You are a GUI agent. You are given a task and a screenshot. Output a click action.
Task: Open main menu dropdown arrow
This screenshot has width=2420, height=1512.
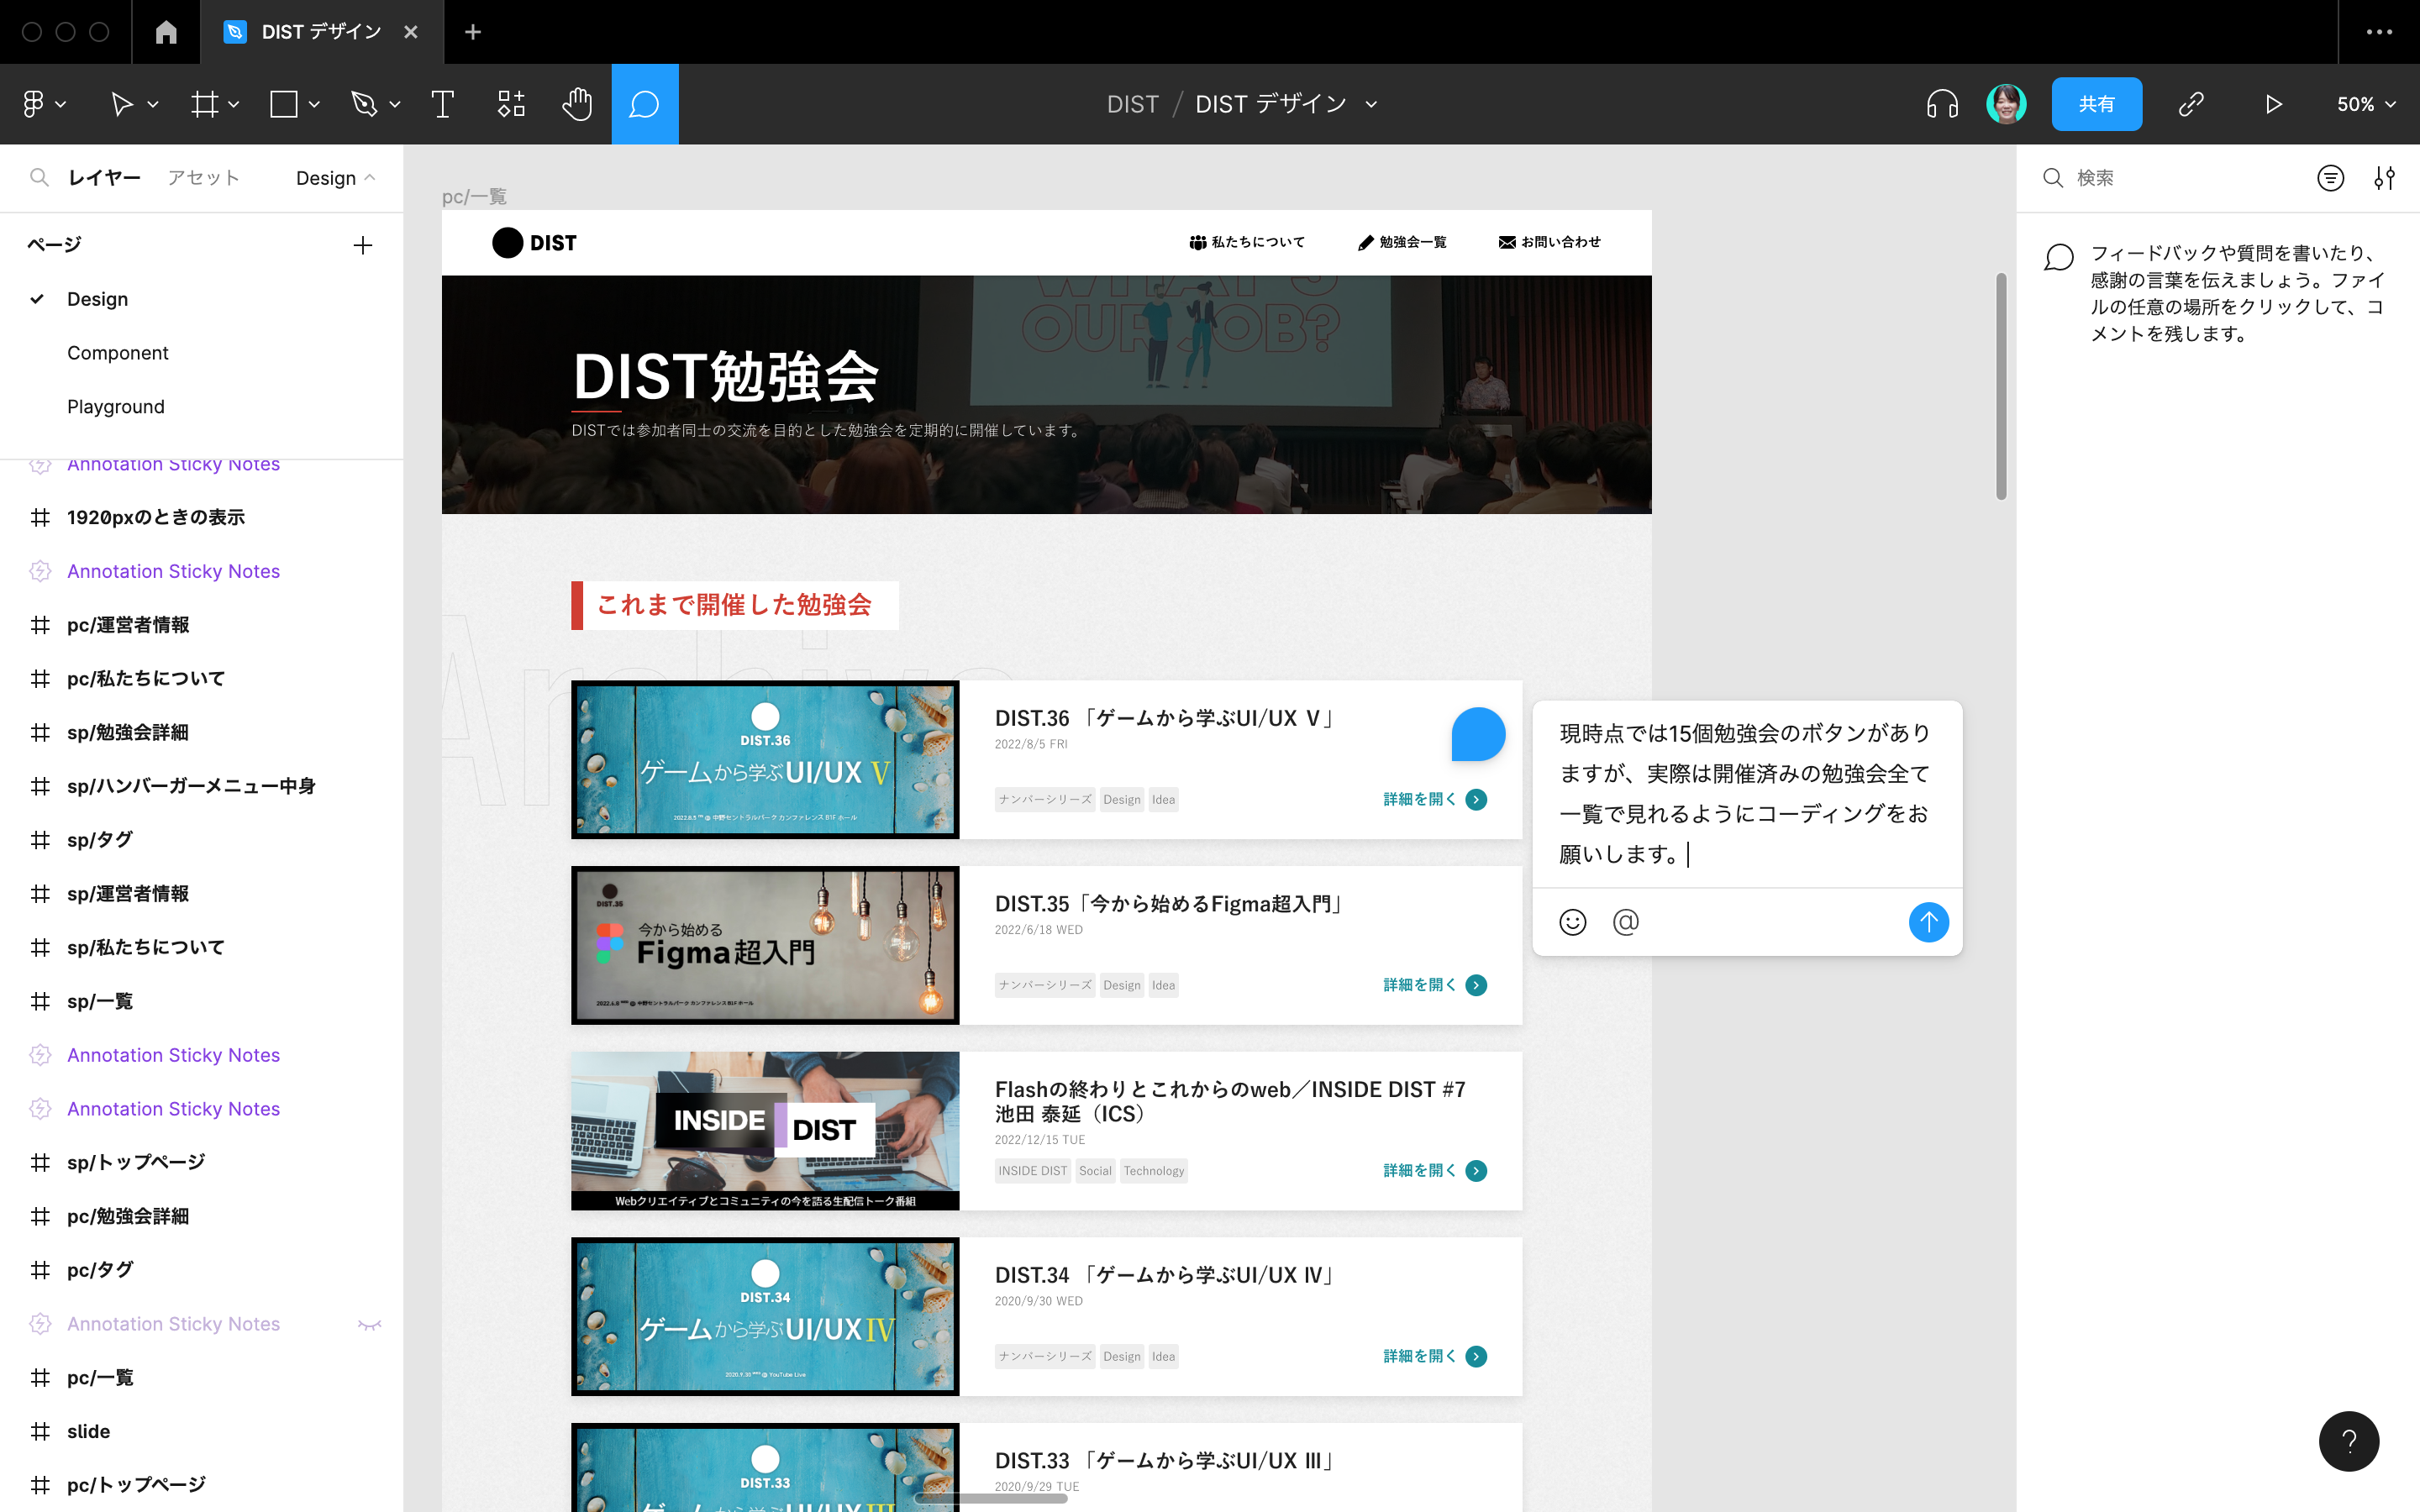61,104
